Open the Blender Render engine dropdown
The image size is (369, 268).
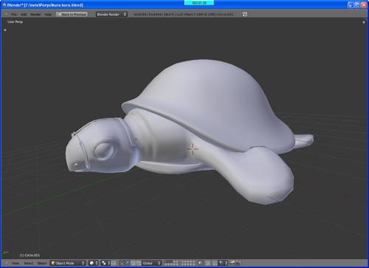click(x=111, y=15)
